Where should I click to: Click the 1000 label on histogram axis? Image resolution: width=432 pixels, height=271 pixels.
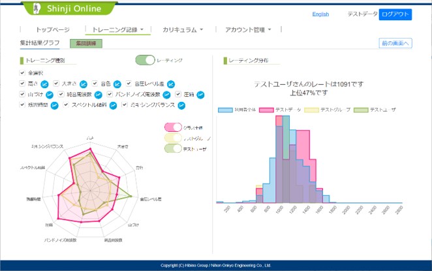280,210
